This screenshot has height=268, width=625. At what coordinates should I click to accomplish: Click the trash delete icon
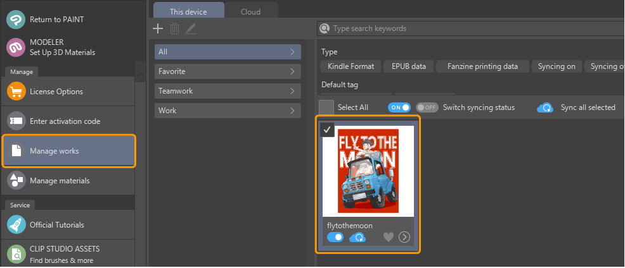[x=174, y=28]
